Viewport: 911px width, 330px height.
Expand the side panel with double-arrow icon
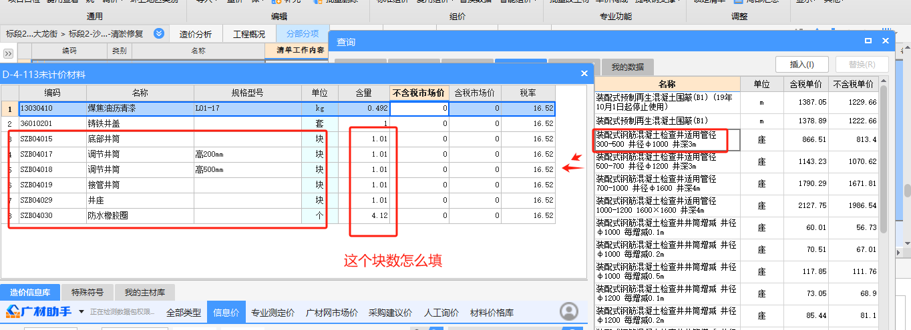[8, 53]
